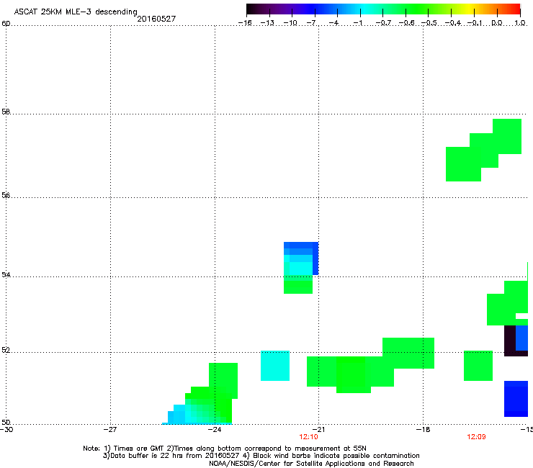Click the -0.7 label on the color scale
The image size is (533, 468).
pyautogui.click(x=383, y=23)
